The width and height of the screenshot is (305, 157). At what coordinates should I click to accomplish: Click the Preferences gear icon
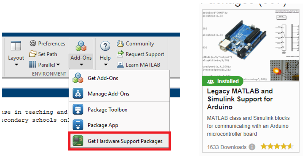click(33, 43)
